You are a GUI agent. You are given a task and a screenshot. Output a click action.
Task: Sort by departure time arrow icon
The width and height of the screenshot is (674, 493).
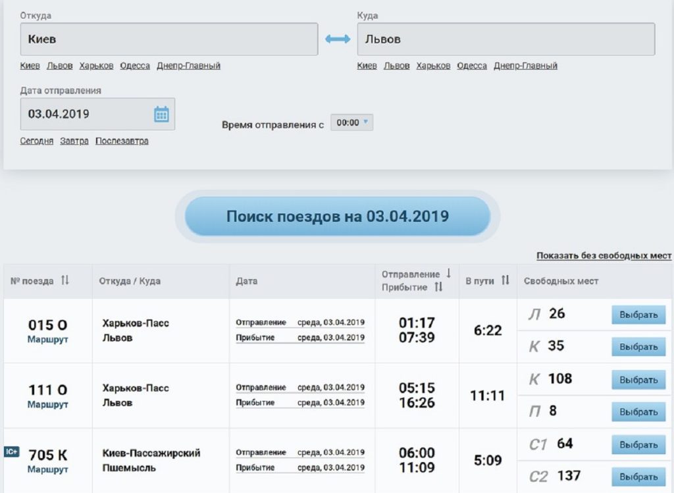click(x=448, y=274)
